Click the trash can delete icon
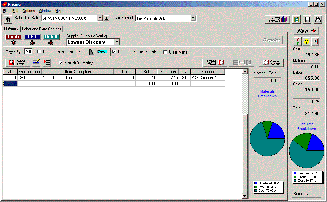Viewport: 327px width, 202px height. pyautogui.click(x=8, y=20)
